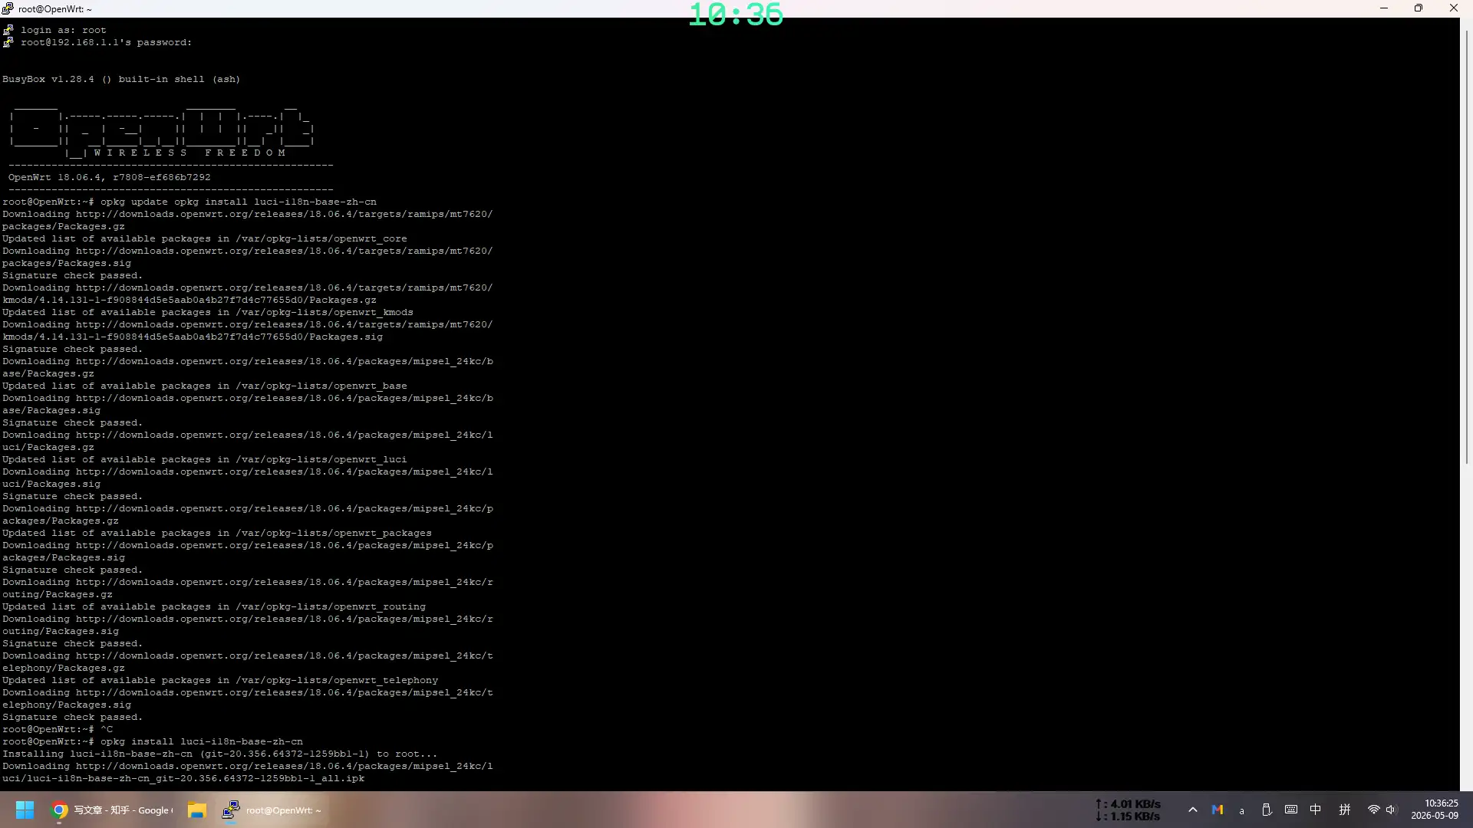Viewport: 1473px width, 828px height.
Task: Click the 'root@OpenWrt:~# ^C' prompt line
Action: pyautogui.click(x=58, y=729)
